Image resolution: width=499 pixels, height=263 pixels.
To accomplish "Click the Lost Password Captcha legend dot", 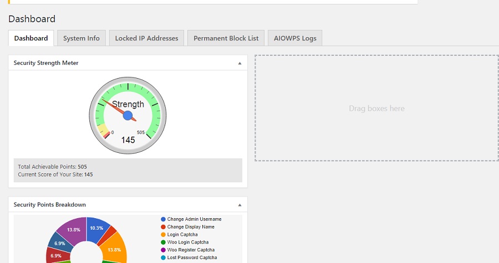I will (163, 257).
